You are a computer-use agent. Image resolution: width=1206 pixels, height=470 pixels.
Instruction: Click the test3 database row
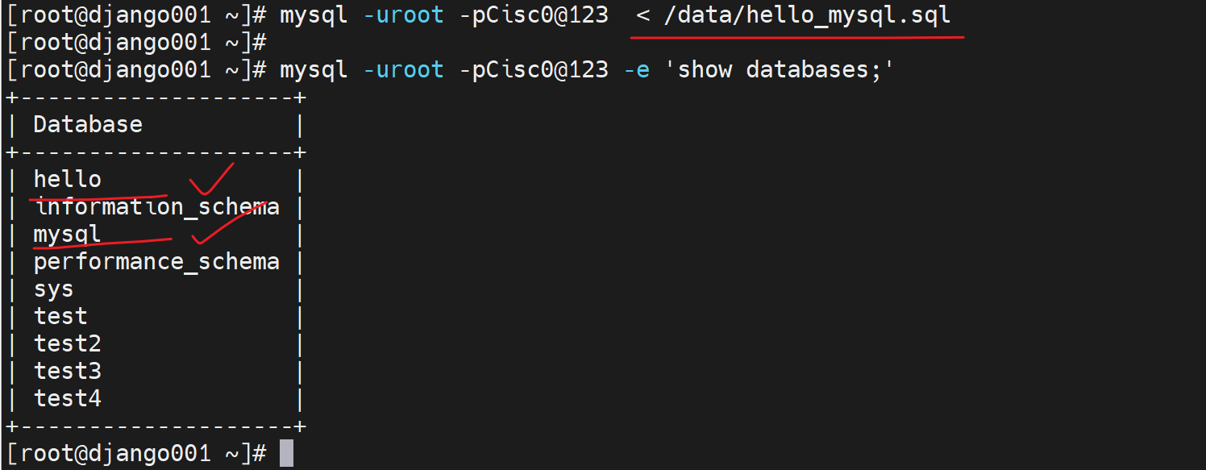pos(67,372)
